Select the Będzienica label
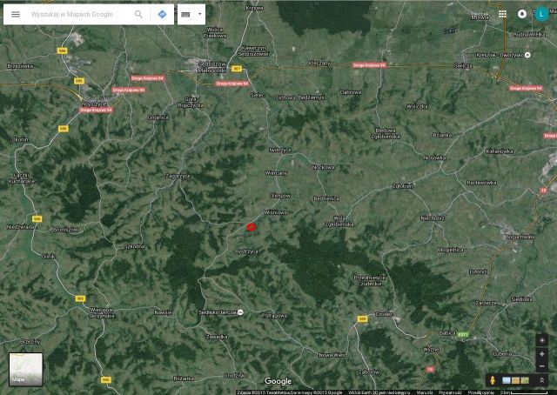 pos(326,198)
